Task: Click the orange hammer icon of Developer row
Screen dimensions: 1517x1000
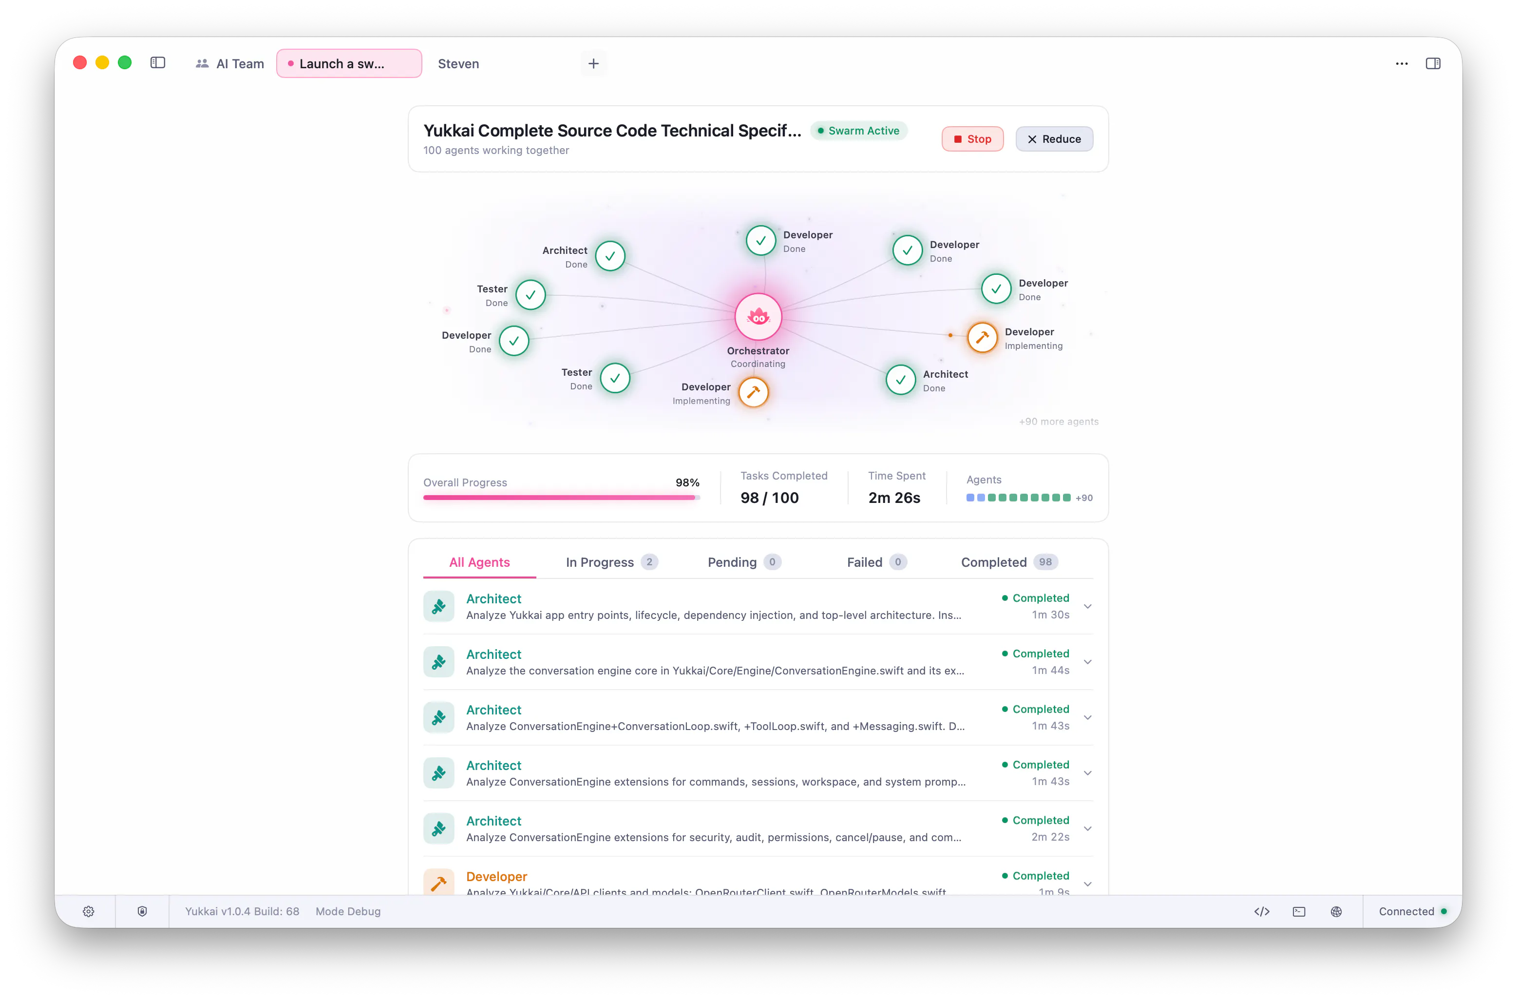Action: tap(438, 882)
